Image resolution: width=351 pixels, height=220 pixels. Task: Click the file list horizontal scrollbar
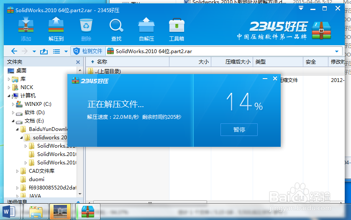tap(150, 202)
